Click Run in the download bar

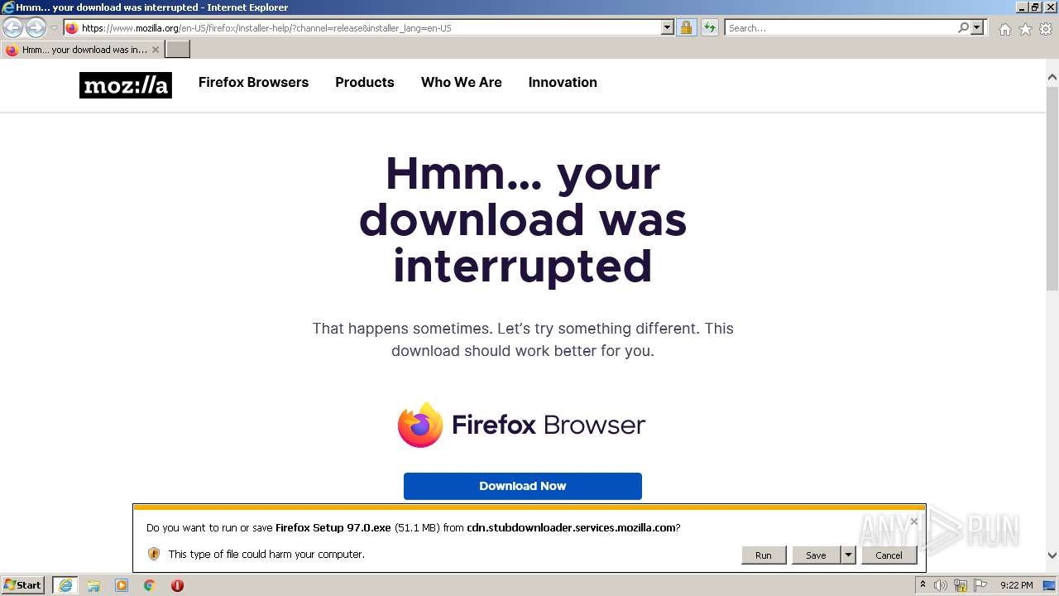click(764, 555)
